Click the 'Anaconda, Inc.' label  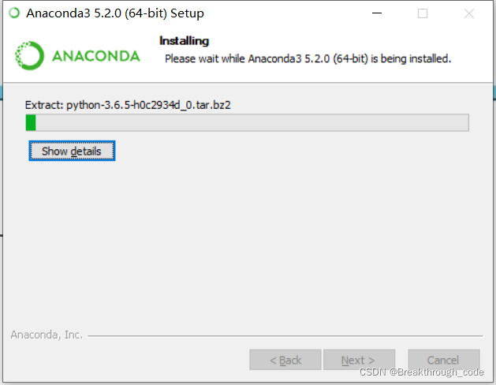[x=47, y=335]
